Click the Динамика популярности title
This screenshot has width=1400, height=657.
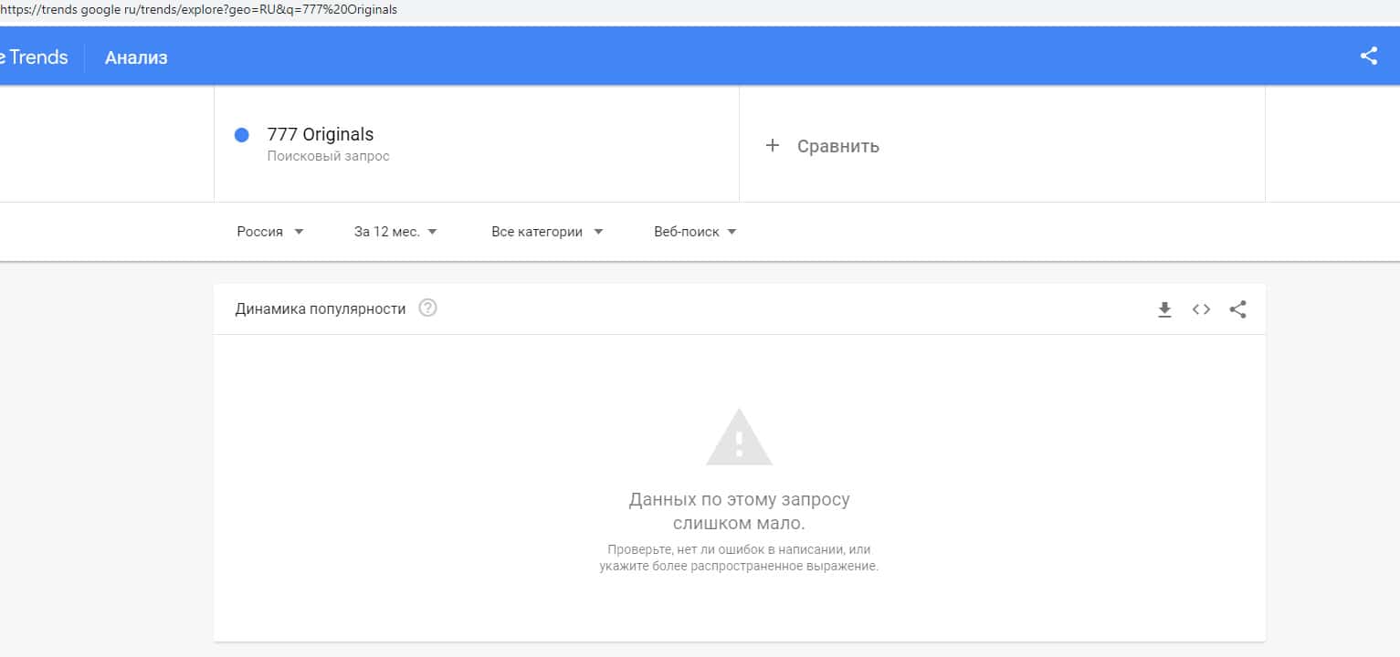[321, 309]
